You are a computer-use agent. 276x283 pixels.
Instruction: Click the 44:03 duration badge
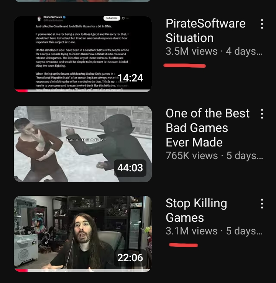click(x=130, y=168)
